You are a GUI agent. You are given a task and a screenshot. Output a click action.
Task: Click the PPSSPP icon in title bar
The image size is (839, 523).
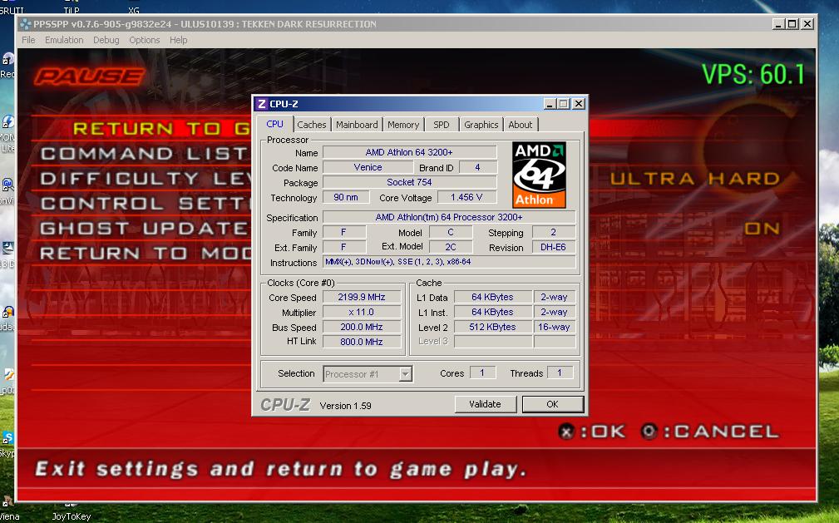[25, 24]
